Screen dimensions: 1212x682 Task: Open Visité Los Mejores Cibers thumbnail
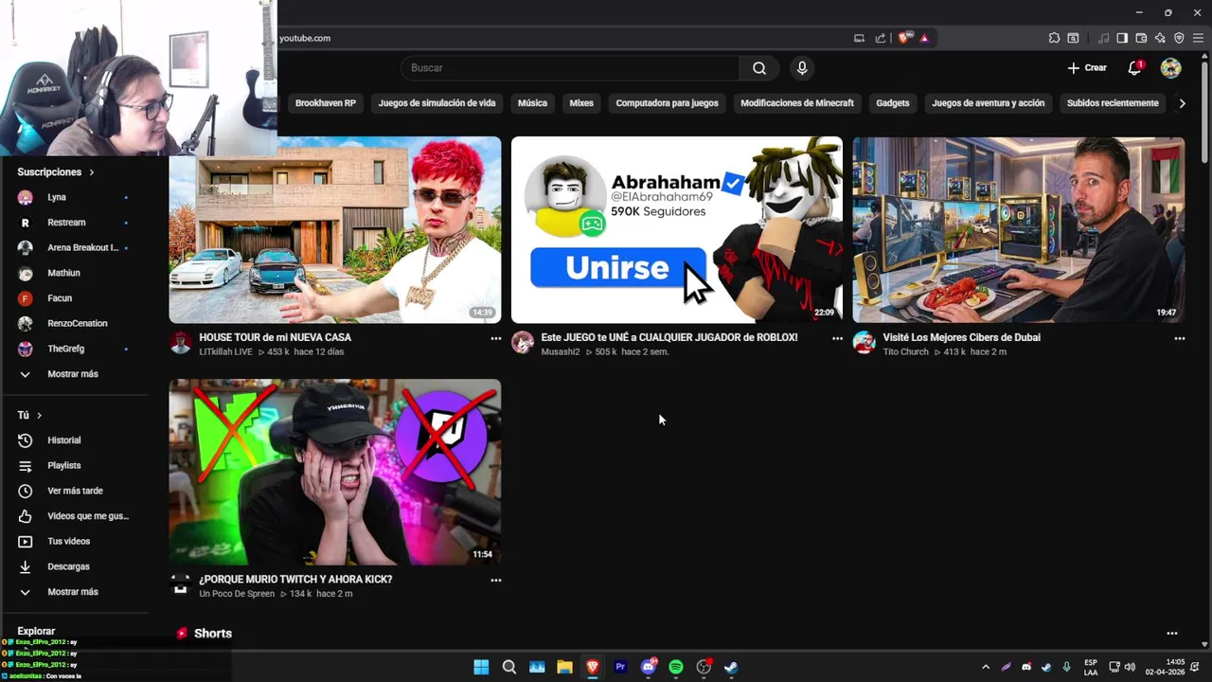(1019, 230)
